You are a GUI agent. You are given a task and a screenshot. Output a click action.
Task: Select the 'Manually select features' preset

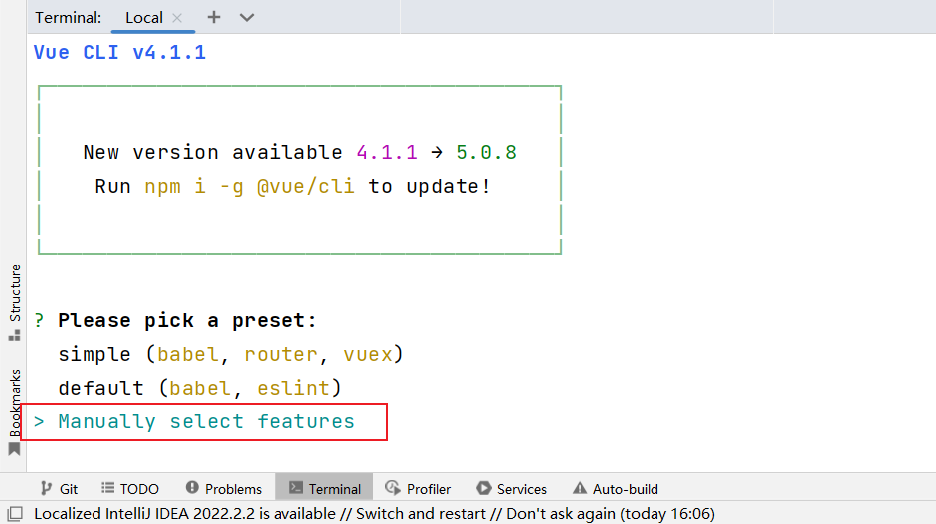(206, 422)
